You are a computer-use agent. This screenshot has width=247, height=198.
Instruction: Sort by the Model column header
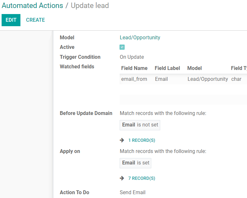coord(194,68)
